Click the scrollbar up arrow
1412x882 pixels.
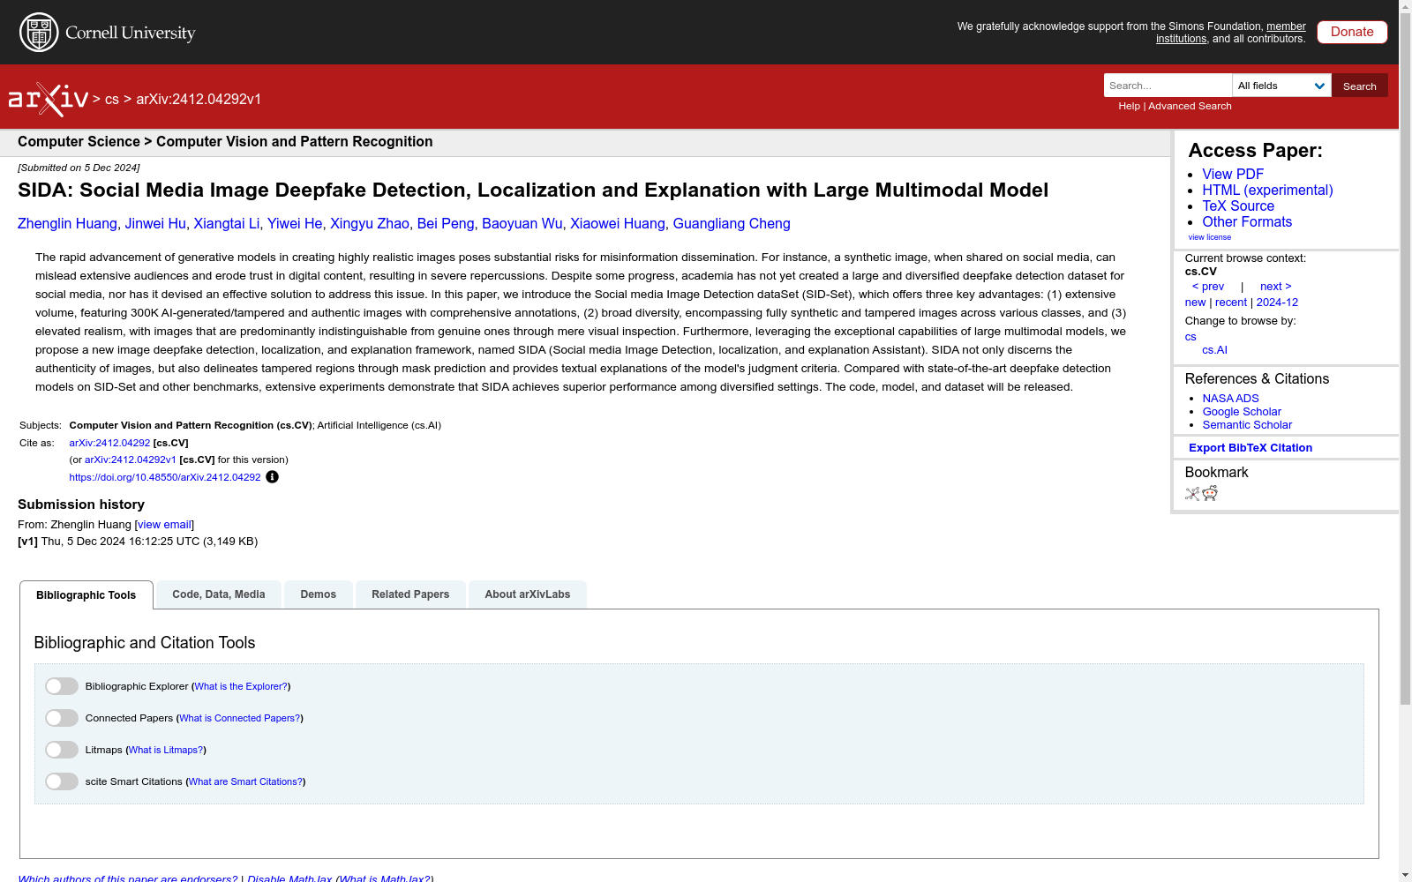pos(1405,6)
